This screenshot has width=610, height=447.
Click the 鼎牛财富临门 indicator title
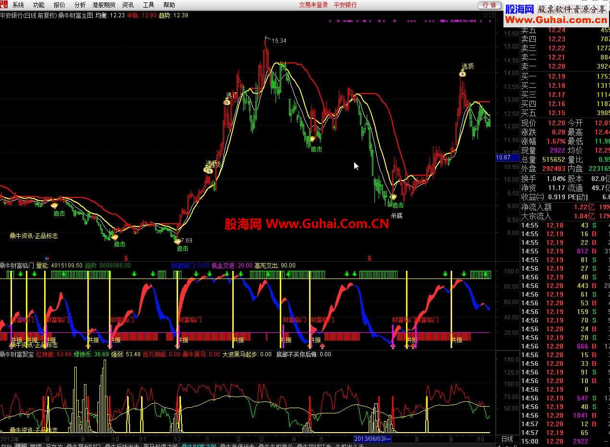[17, 266]
